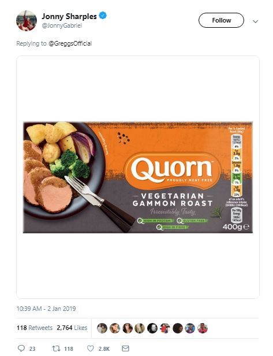This screenshot has height=356, width=273.
Task: View the 118 Retweets list
Action: 35,328
